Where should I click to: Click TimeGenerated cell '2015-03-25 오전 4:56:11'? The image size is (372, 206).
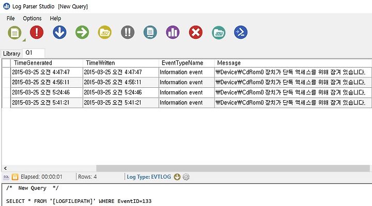[47, 83]
